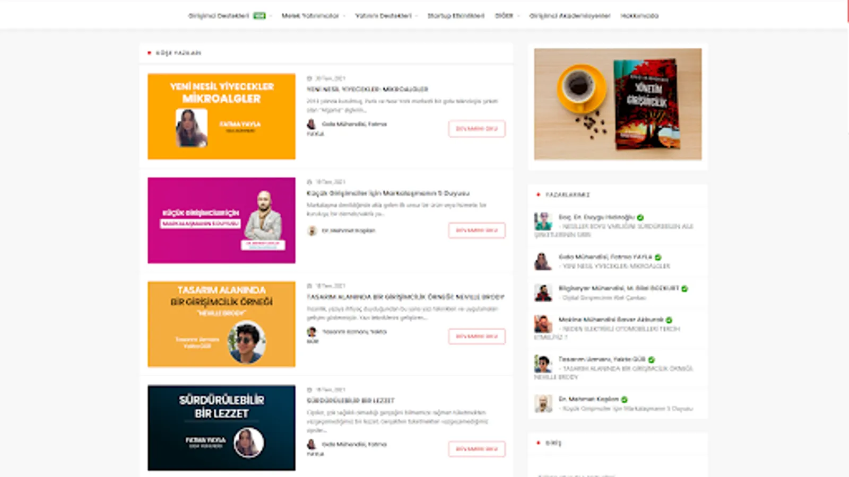Click author name Makine Mühendisi Enver Akburak
The height and width of the screenshot is (477, 849).
pos(611,320)
